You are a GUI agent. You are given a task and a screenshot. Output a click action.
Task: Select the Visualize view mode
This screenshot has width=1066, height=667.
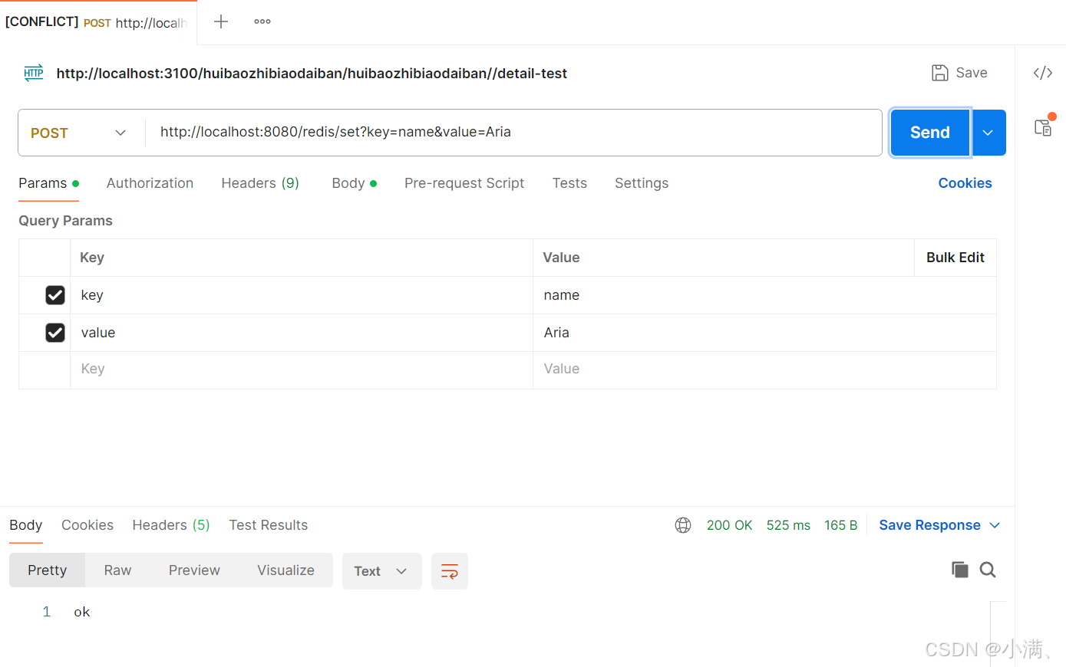click(285, 570)
